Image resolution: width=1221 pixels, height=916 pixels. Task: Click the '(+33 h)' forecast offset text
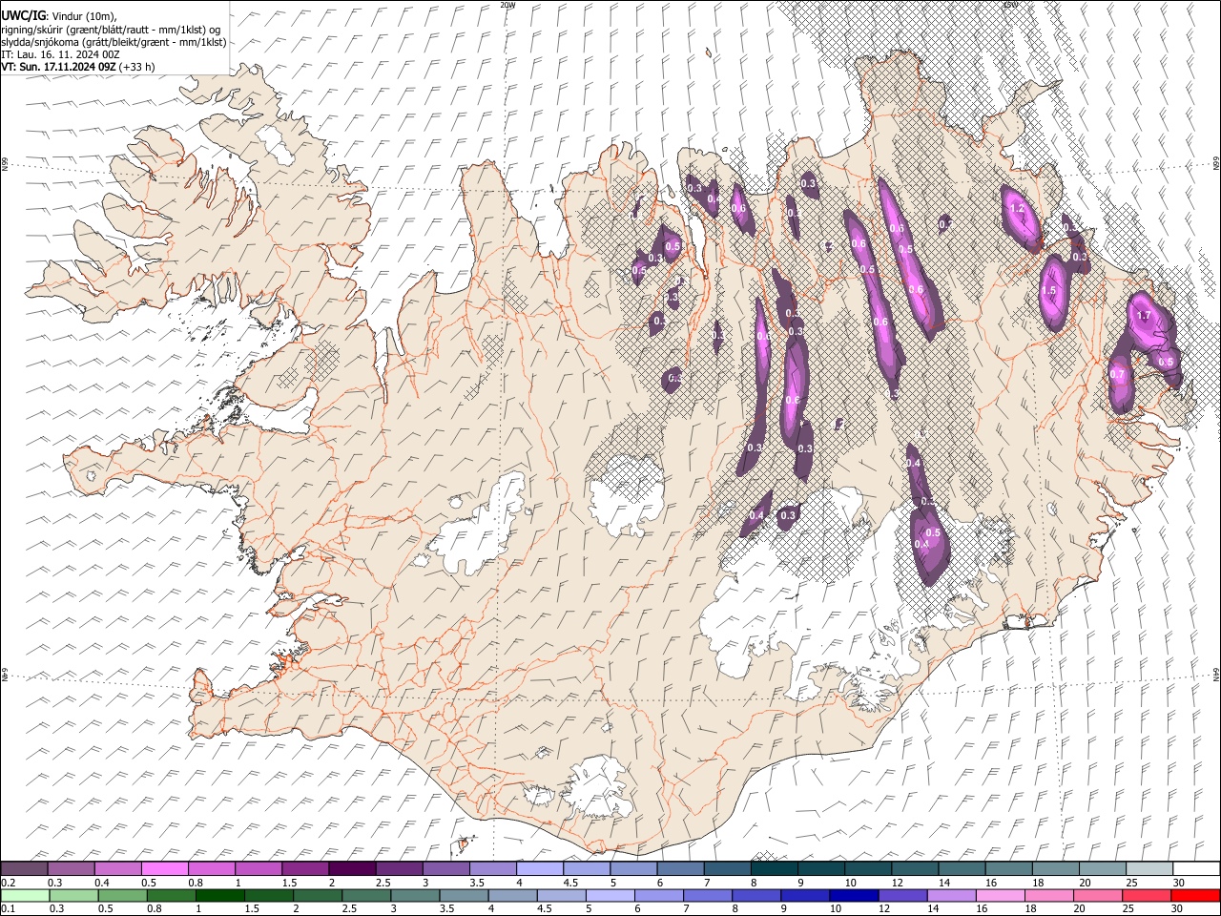[x=137, y=67]
